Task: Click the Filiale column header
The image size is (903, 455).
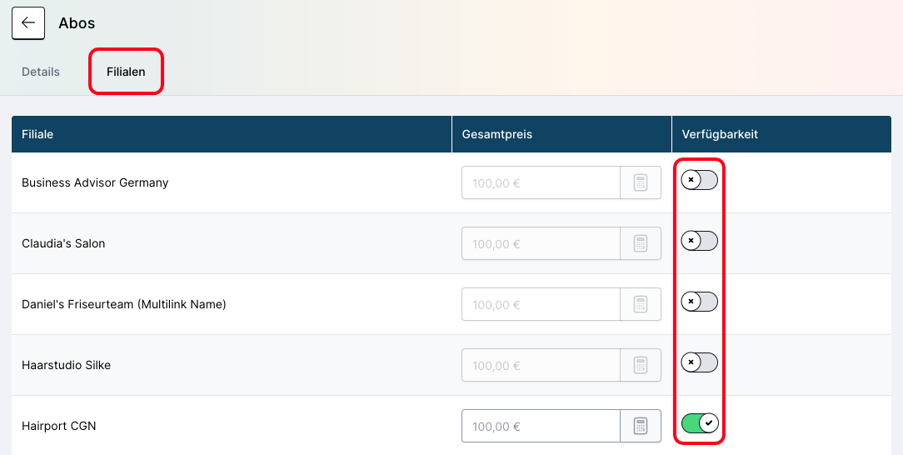Action: [37, 134]
